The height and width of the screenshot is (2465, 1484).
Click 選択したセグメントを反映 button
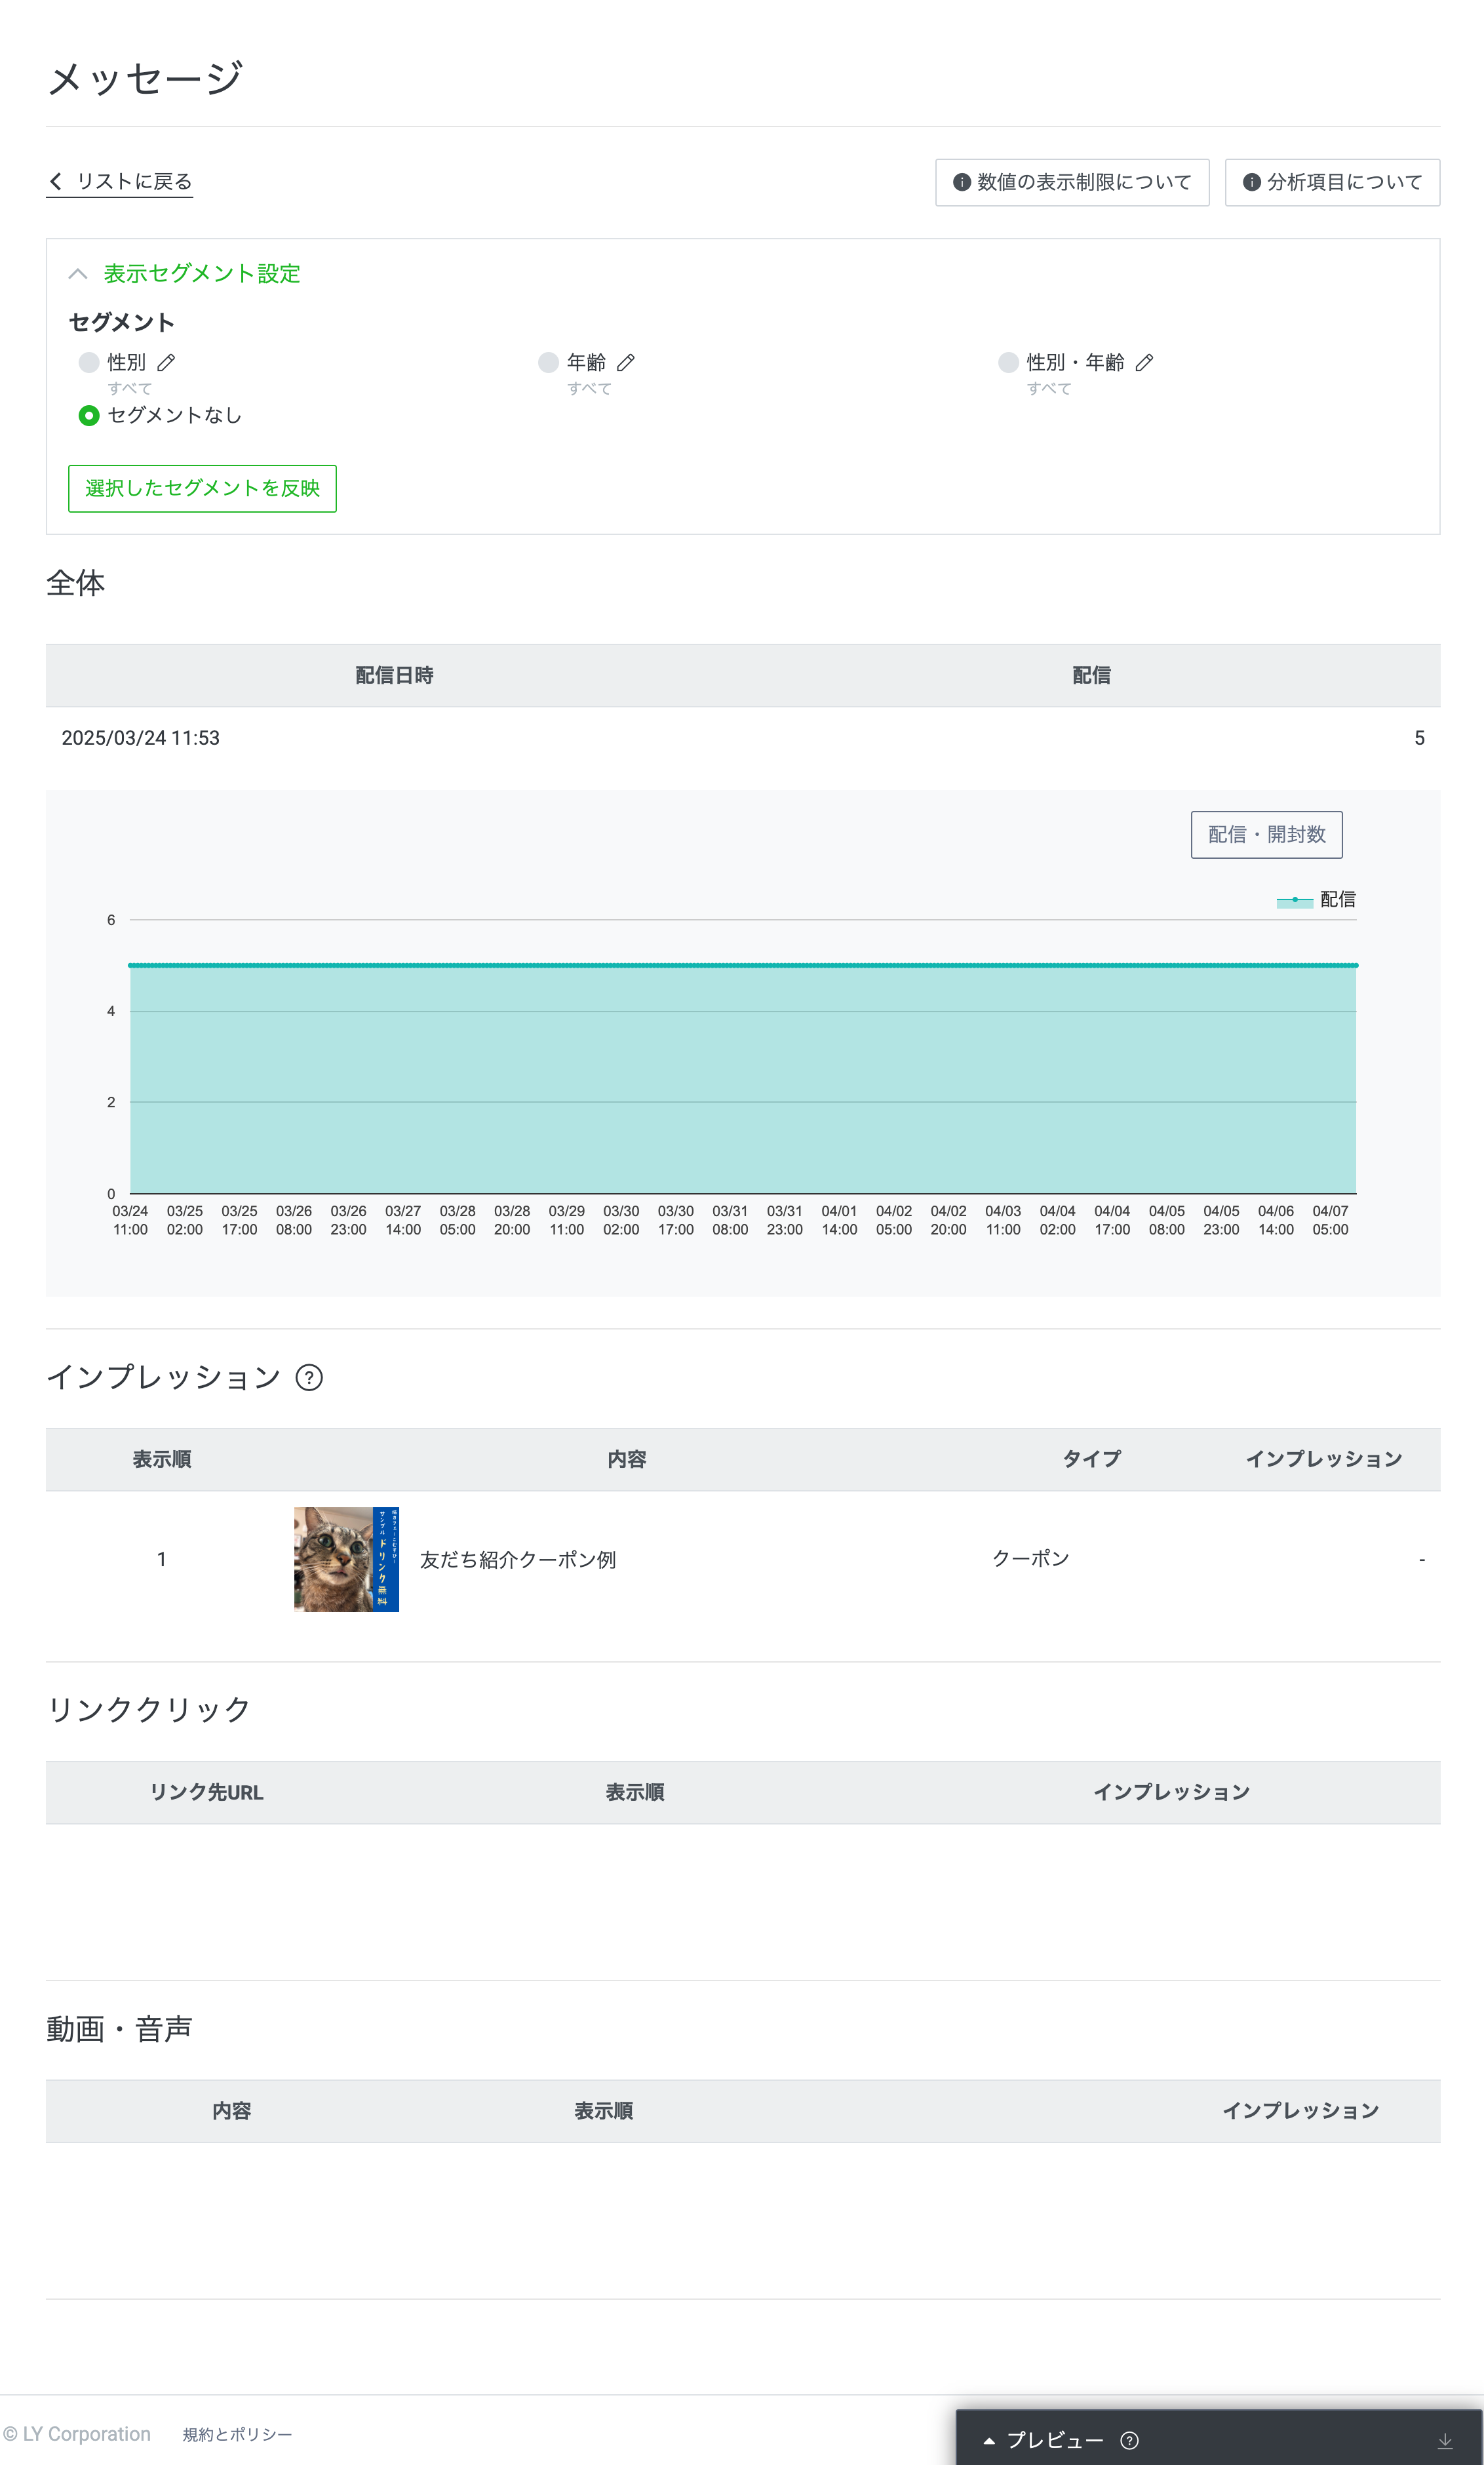(202, 488)
